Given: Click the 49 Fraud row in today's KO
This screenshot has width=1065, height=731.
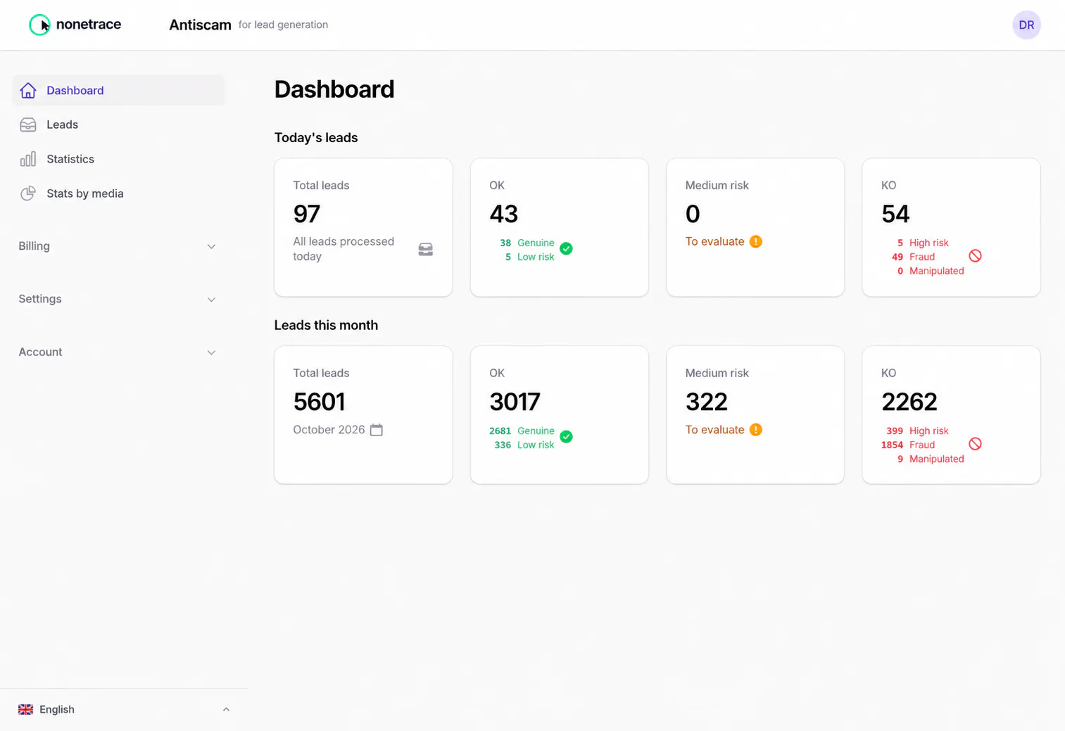Looking at the screenshot, I should 914,257.
